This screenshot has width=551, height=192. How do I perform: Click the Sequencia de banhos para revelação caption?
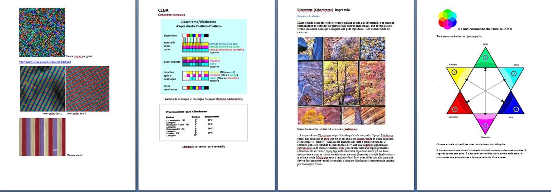[204, 146]
